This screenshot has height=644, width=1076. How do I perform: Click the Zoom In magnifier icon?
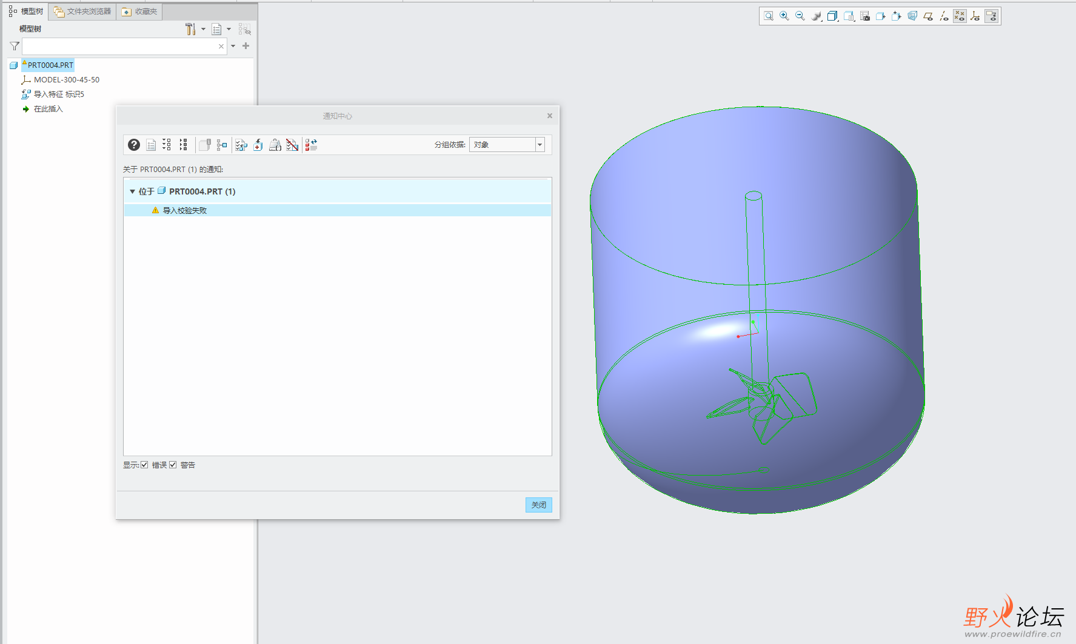[784, 16]
